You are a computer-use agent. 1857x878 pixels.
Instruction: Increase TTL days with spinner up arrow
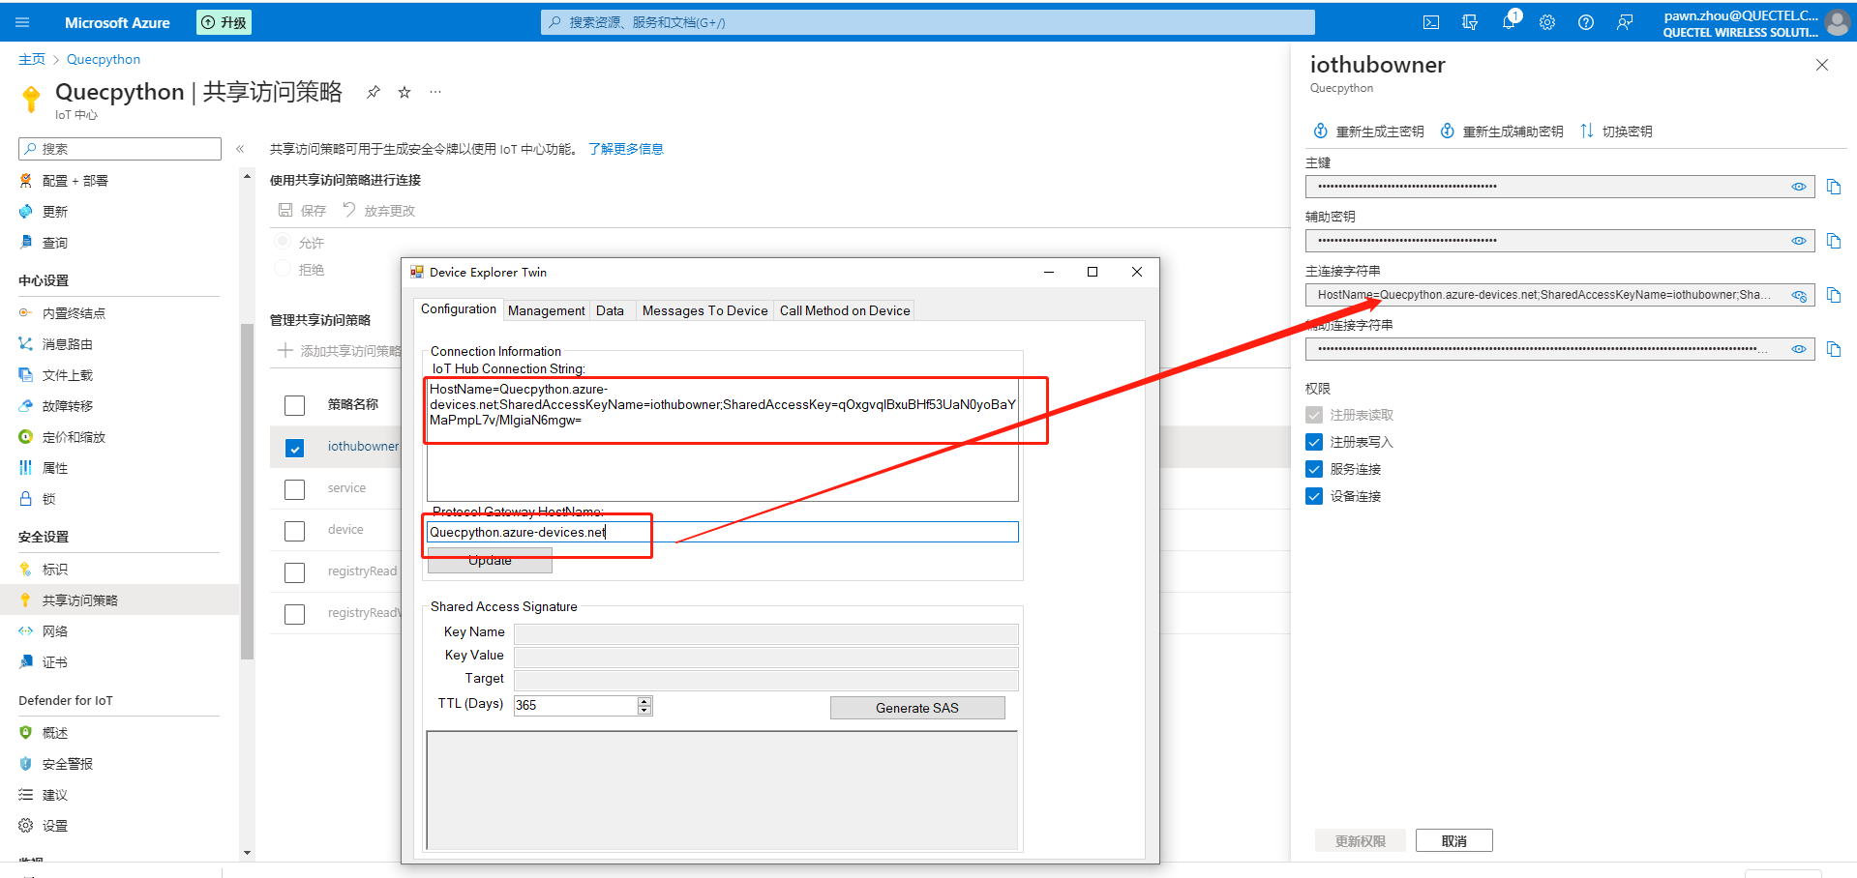click(x=644, y=701)
